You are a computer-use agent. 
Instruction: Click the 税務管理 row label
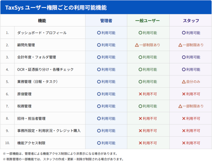(x=24, y=106)
